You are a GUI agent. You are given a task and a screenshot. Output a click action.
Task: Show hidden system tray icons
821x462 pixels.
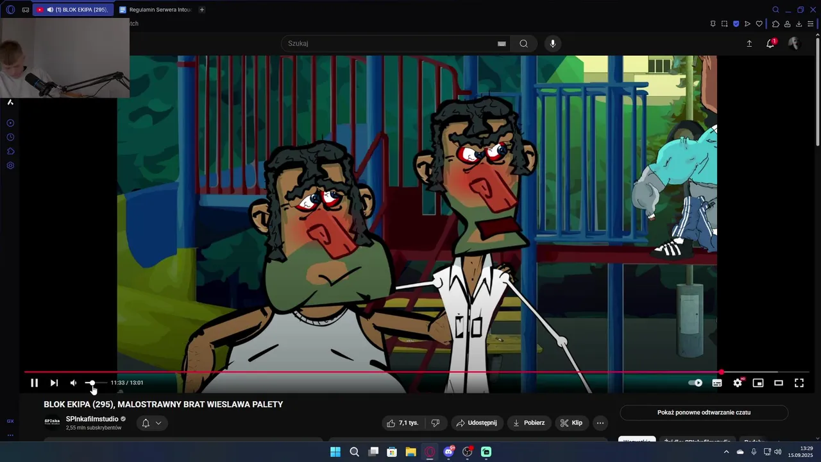(x=726, y=452)
